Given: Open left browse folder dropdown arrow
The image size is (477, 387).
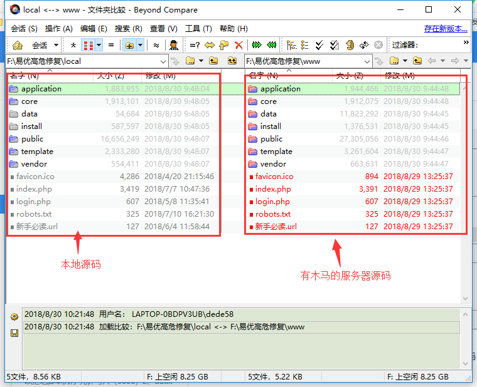Looking at the screenshot, I should [x=201, y=61].
